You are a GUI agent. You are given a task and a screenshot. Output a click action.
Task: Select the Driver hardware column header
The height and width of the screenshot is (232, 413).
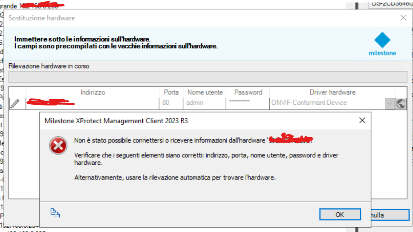click(332, 92)
